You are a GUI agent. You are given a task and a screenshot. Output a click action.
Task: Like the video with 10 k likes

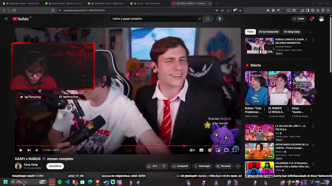click(152, 166)
